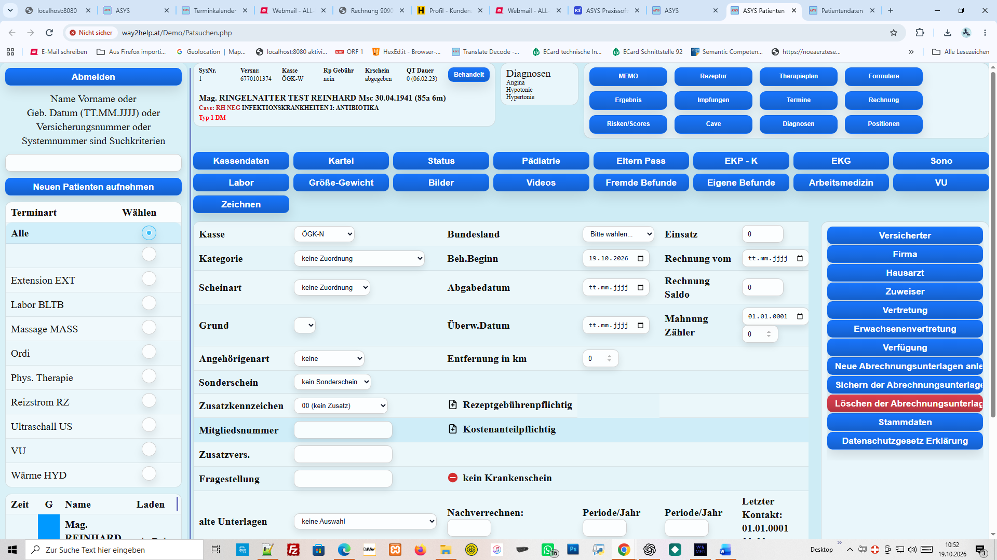
Task: Open the Bundesland dropdown
Action: point(618,234)
